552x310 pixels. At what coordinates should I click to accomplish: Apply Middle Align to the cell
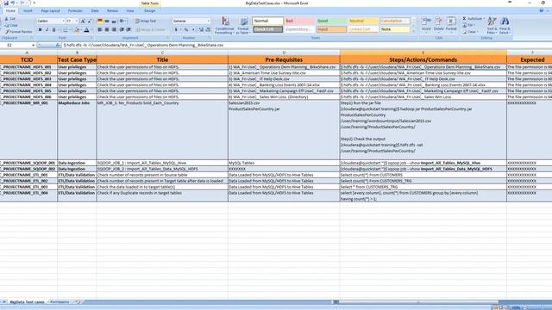[x=107, y=21]
